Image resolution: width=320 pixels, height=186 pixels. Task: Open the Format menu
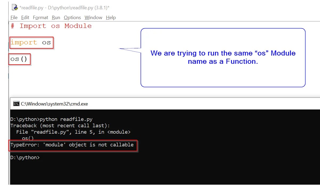coord(41,18)
